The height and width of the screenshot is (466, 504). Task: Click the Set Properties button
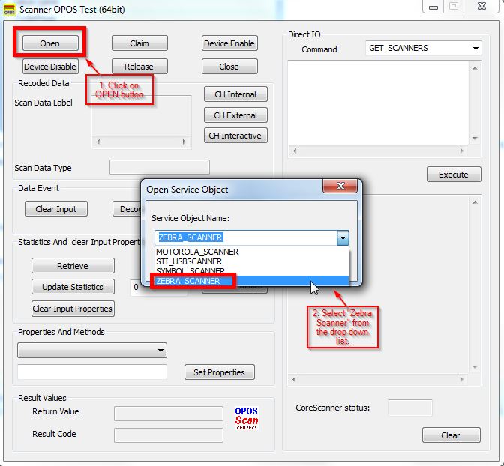coord(219,372)
